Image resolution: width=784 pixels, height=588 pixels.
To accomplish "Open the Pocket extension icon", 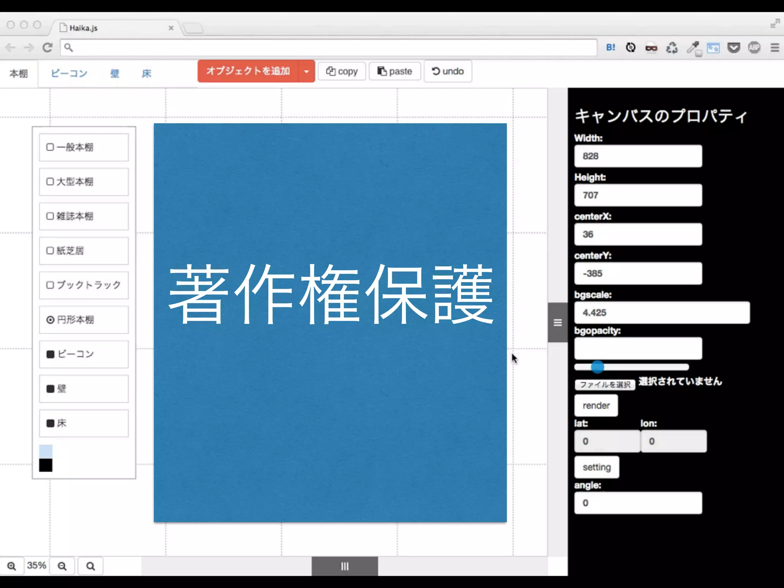I will click(x=733, y=48).
